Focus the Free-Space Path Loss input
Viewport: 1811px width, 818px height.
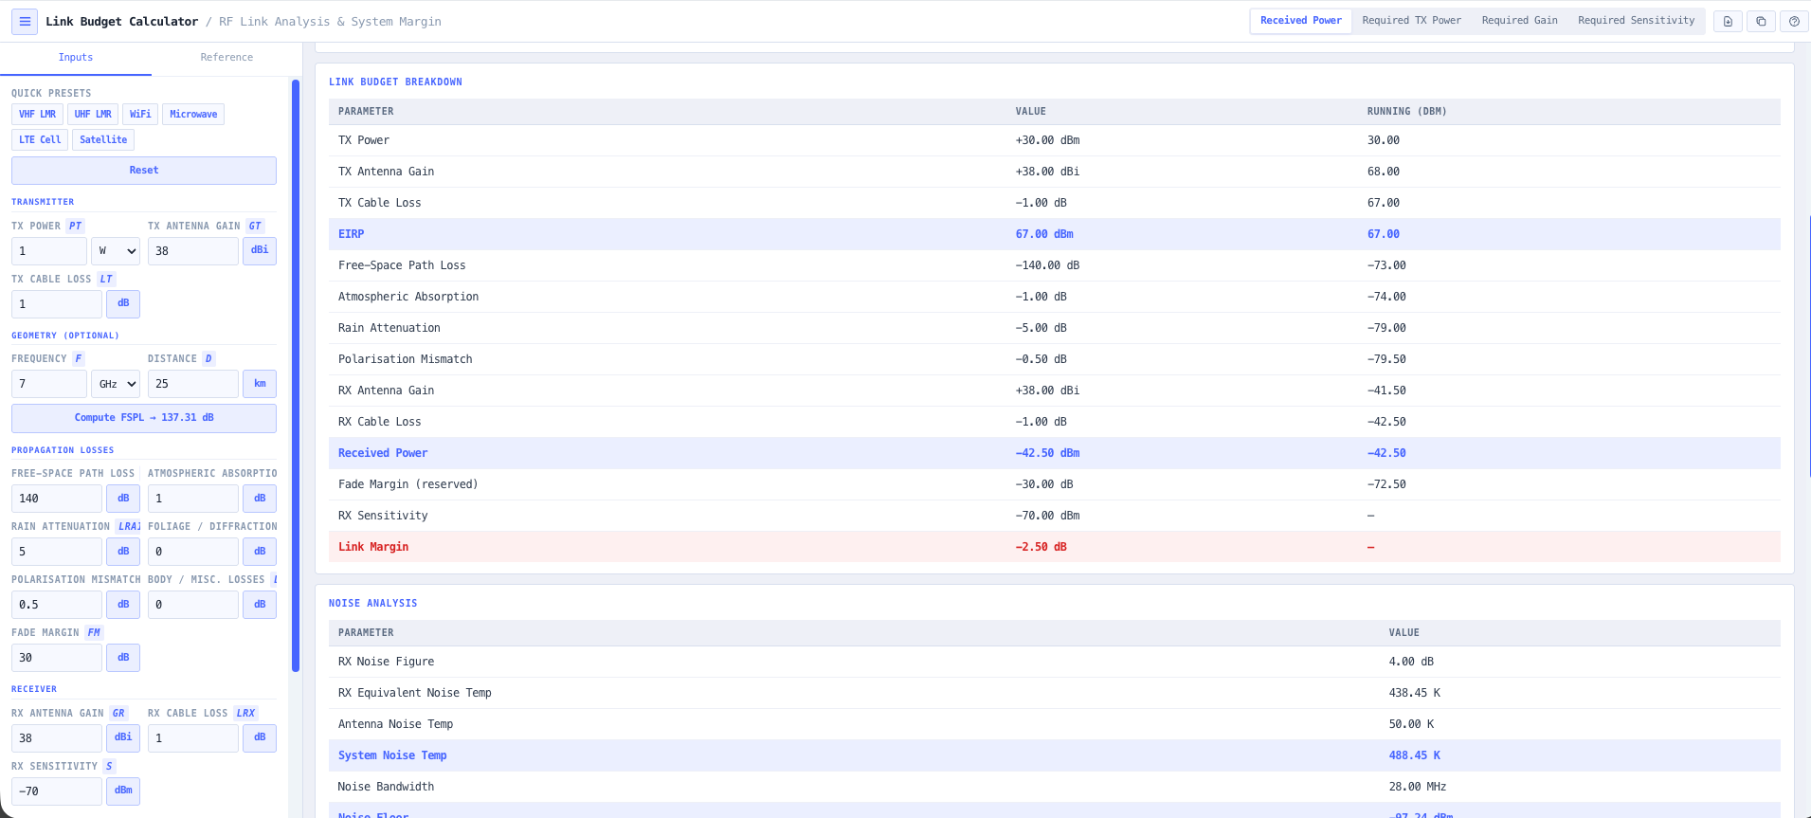[57, 499]
